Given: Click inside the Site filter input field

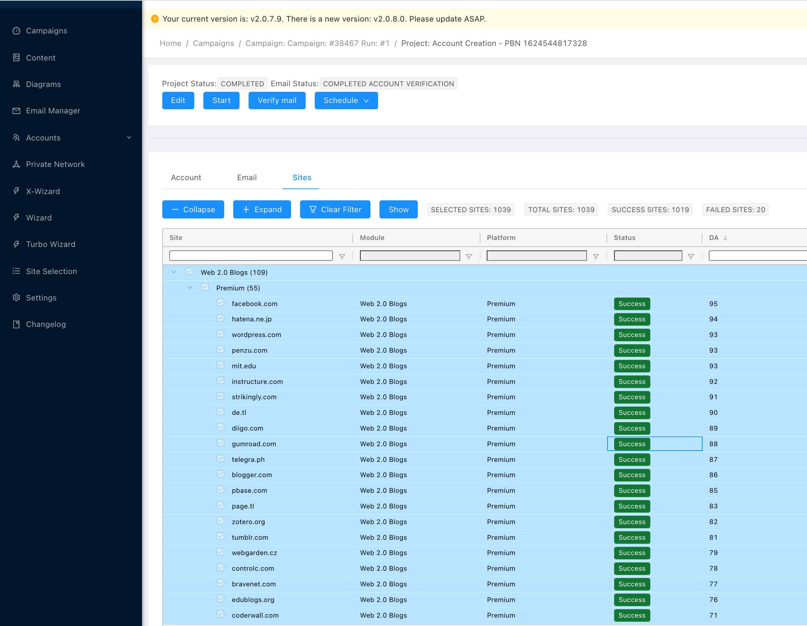Looking at the screenshot, I should point(251,255).
